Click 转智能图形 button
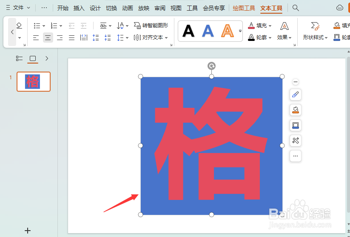Viewport: 350px width, 237px height. 151,25
